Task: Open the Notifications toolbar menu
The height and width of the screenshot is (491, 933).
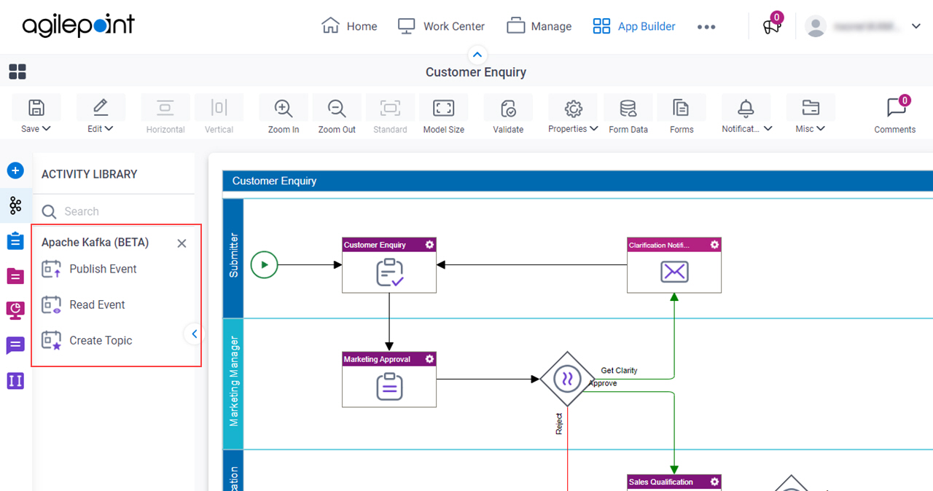Action: pyautogui.click(x=746, y=114)
